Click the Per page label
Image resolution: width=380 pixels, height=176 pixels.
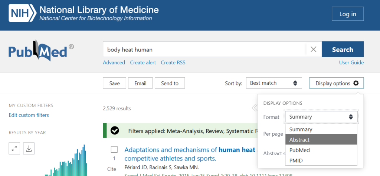click(x=273, y=134)
